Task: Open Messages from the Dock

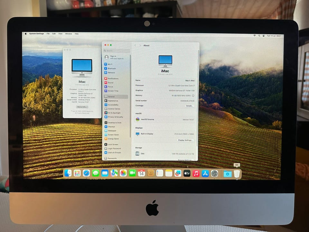Action: (96, 173)
